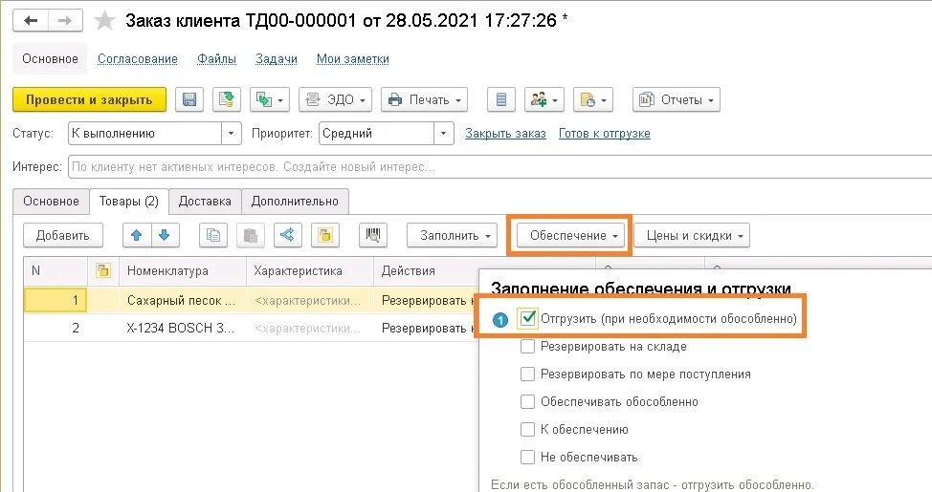Check Обеспечивать обособленно

(x=528, y=402)
